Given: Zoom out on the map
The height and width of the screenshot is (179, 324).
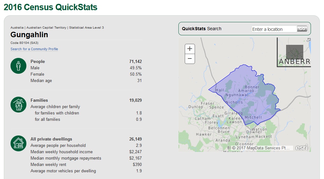Looking at the screenshot, I should coord(190,59).
